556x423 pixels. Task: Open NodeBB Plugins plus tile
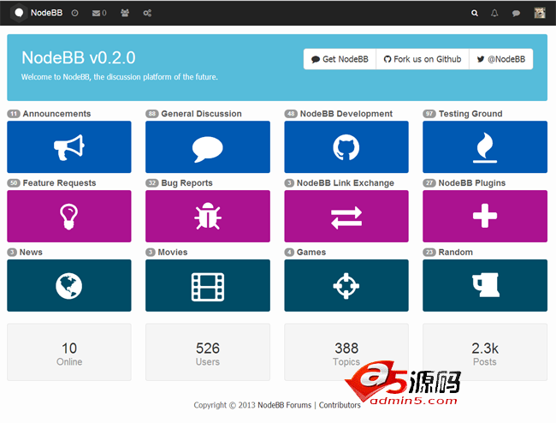(x=485, y=216)
